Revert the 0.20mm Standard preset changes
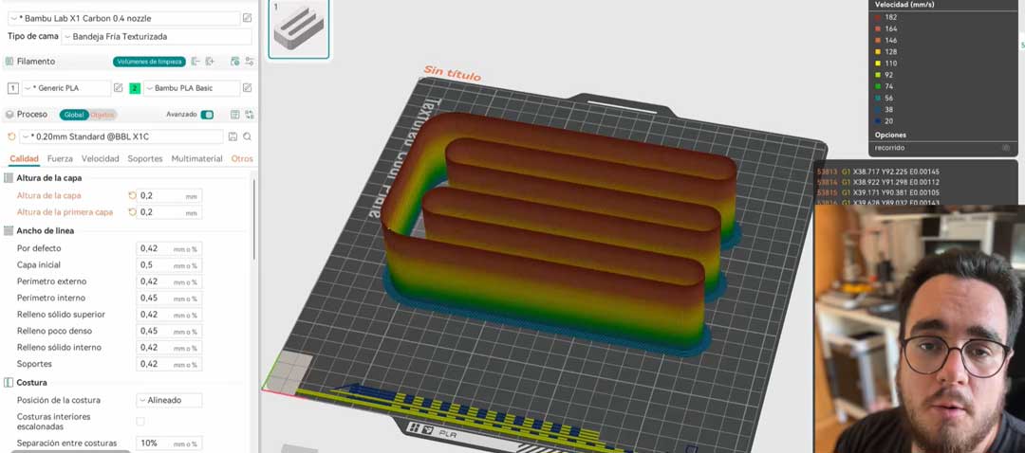Viewport: 1025px width, 453px height. tap(11, 136)
